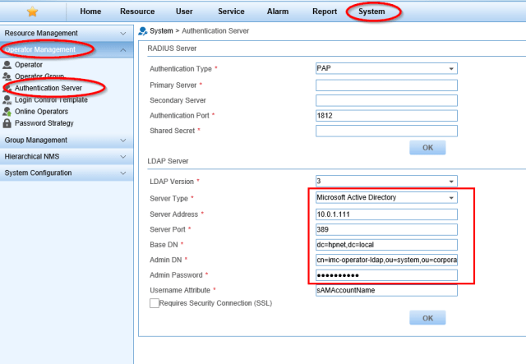Open Password Strategy link

pyautogui.click(x=44, y=123)
